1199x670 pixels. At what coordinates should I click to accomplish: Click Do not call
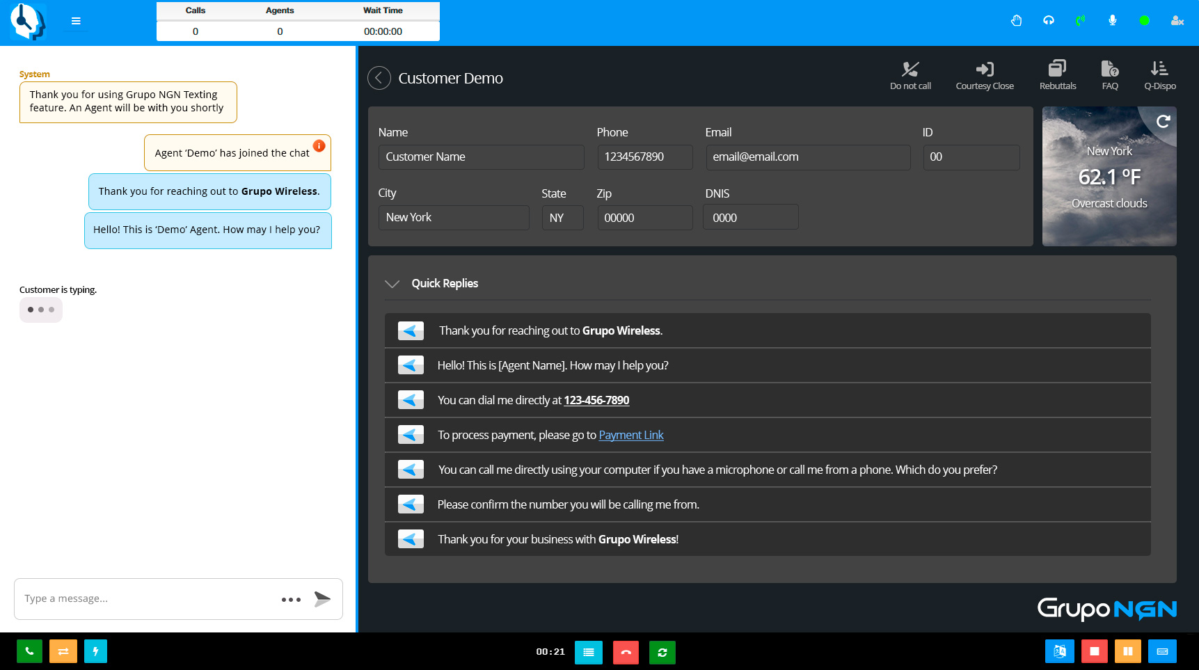pos(910,74)
